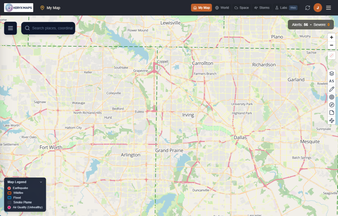The height and width of the screenshot is (216, 338).
Task: Click the Smoke Plume legend label
Action: click(22, 203)
